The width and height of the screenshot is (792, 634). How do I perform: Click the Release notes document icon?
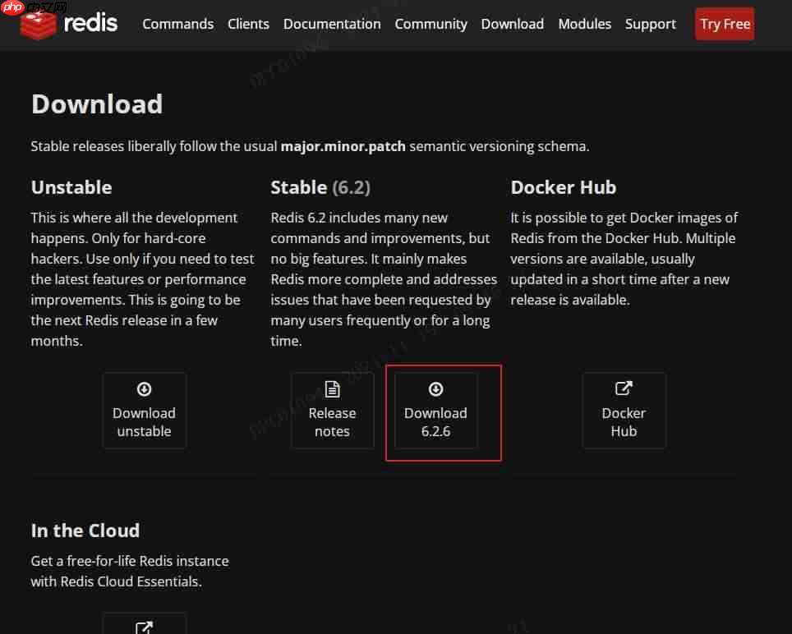click(333, 388)
